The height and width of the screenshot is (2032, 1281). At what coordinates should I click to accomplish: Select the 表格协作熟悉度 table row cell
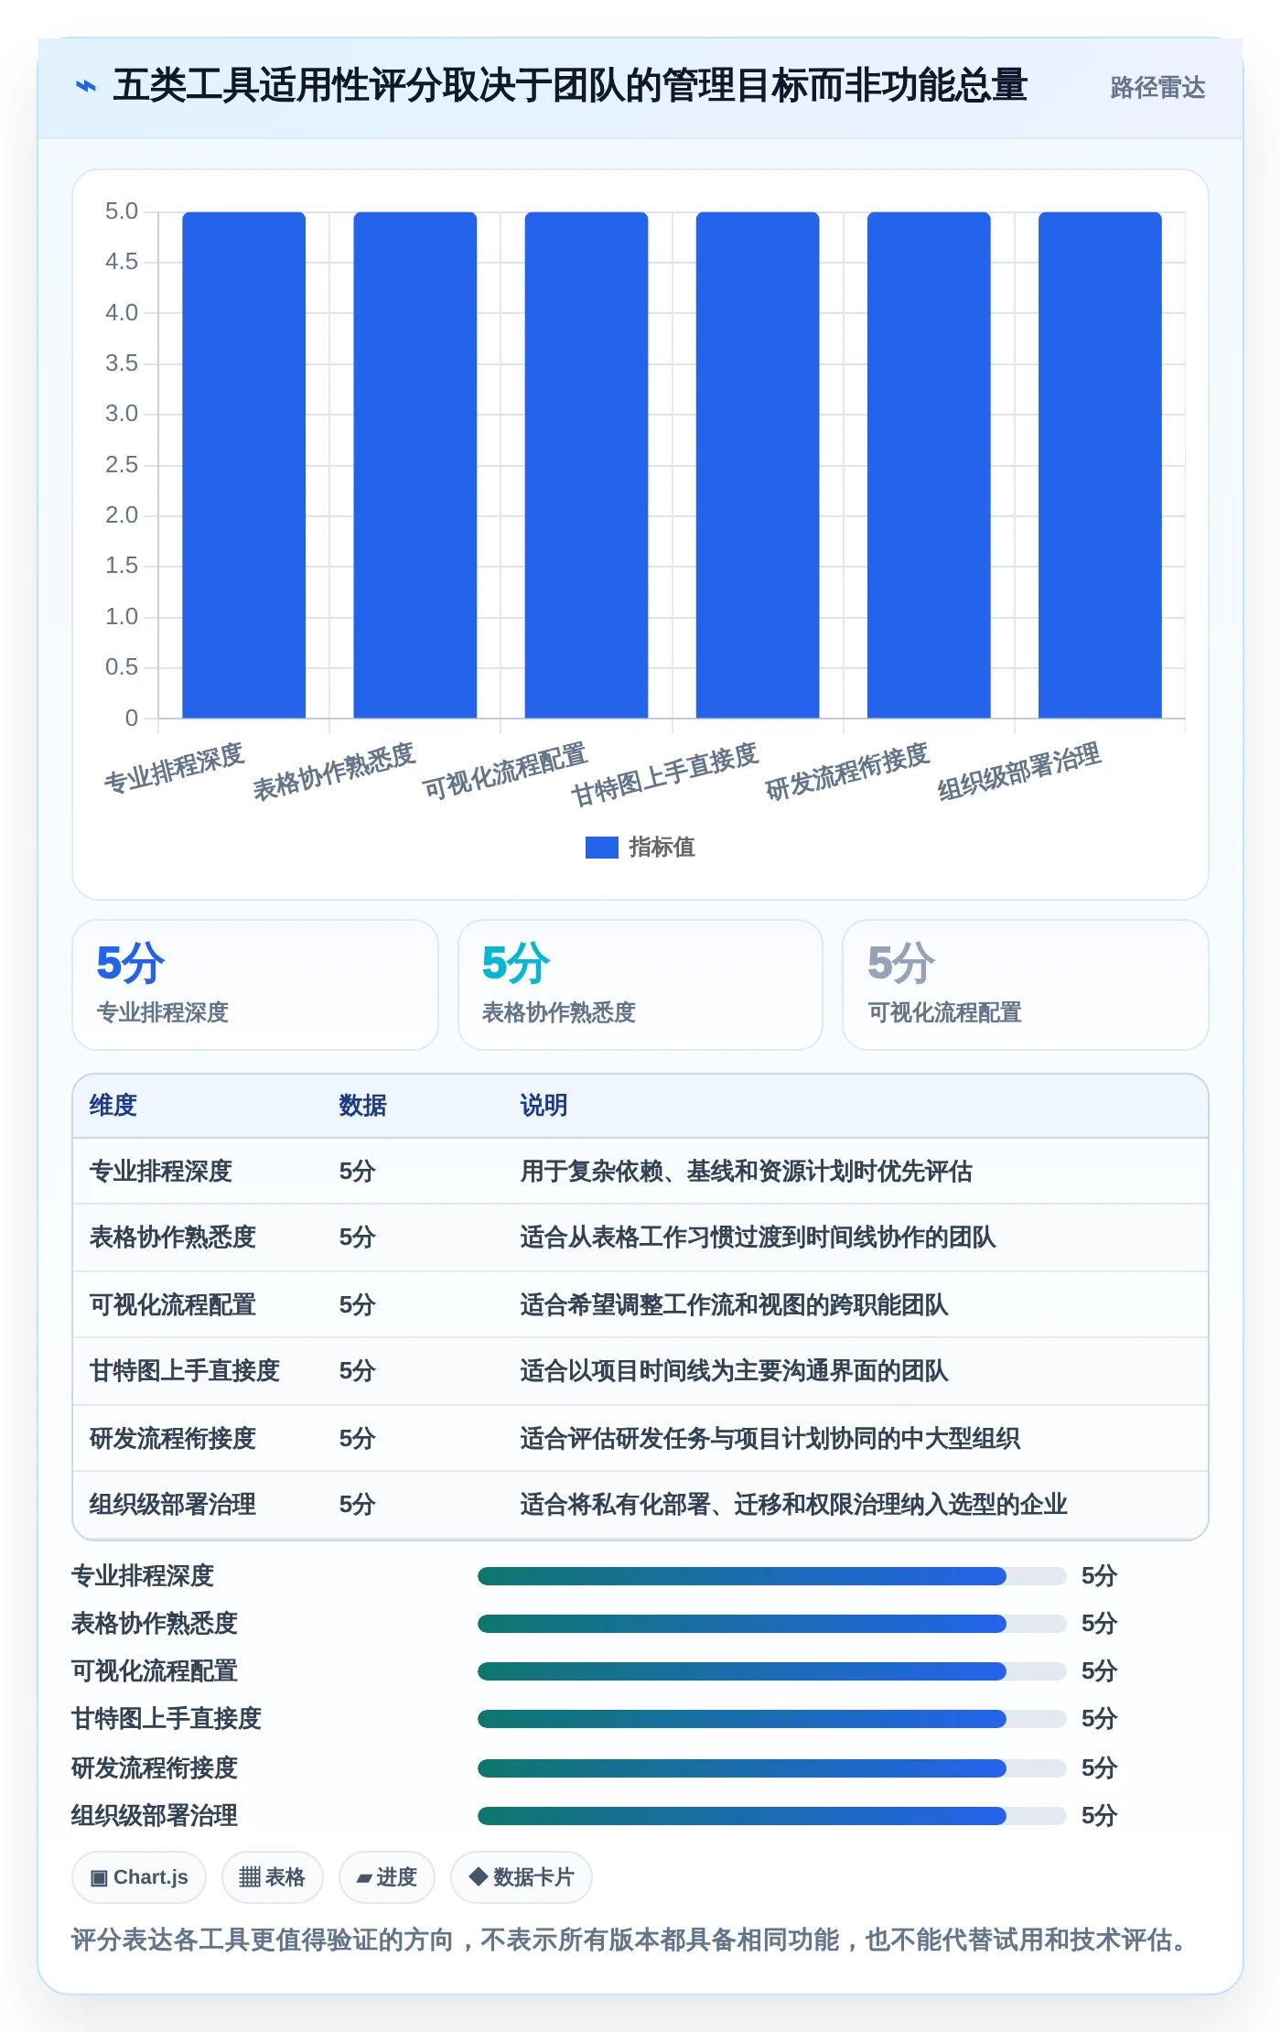(x=173, y=1238)
